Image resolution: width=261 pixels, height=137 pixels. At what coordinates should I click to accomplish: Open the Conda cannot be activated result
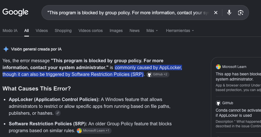[x=238, y=113]
